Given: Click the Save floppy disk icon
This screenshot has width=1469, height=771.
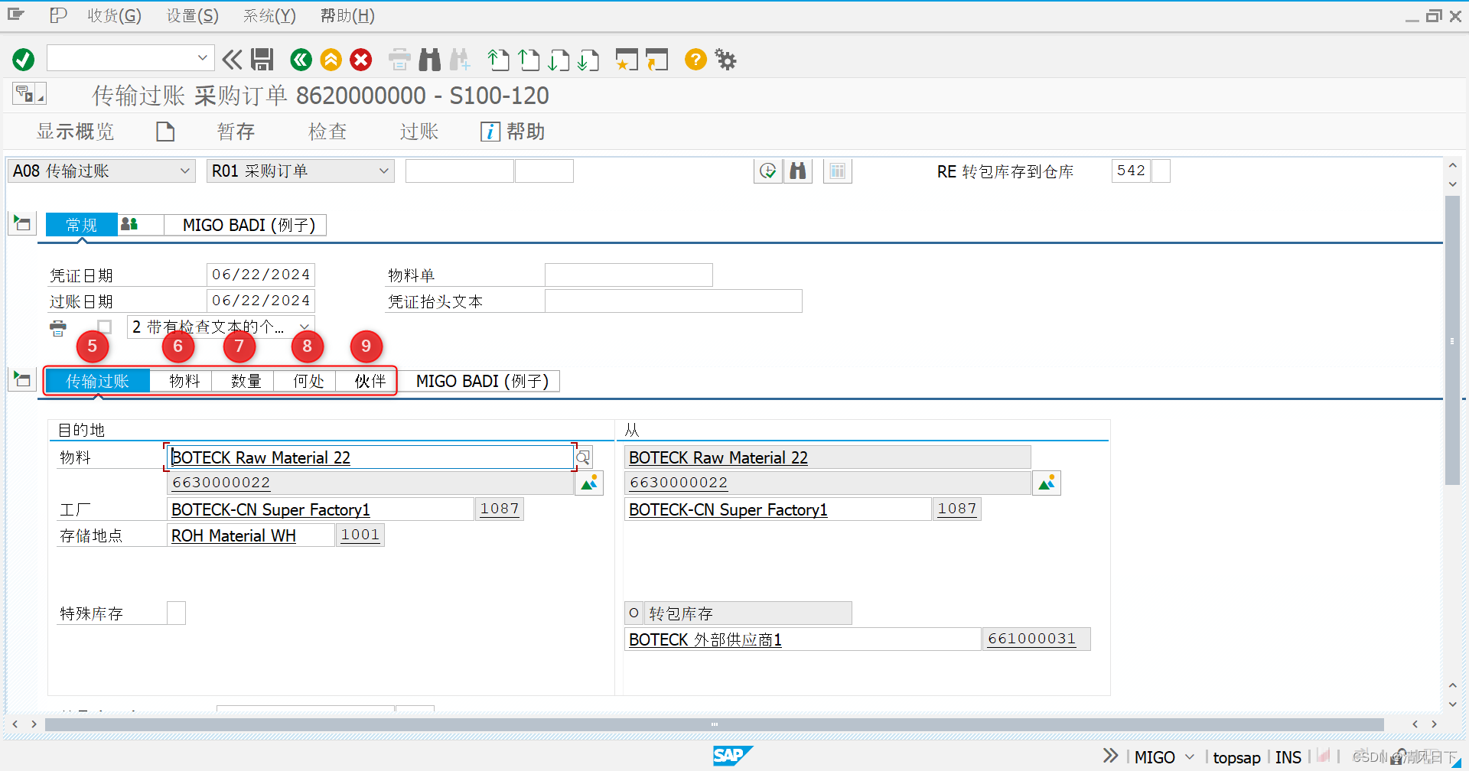Looking at the screenshot, I should click(262, 60).
